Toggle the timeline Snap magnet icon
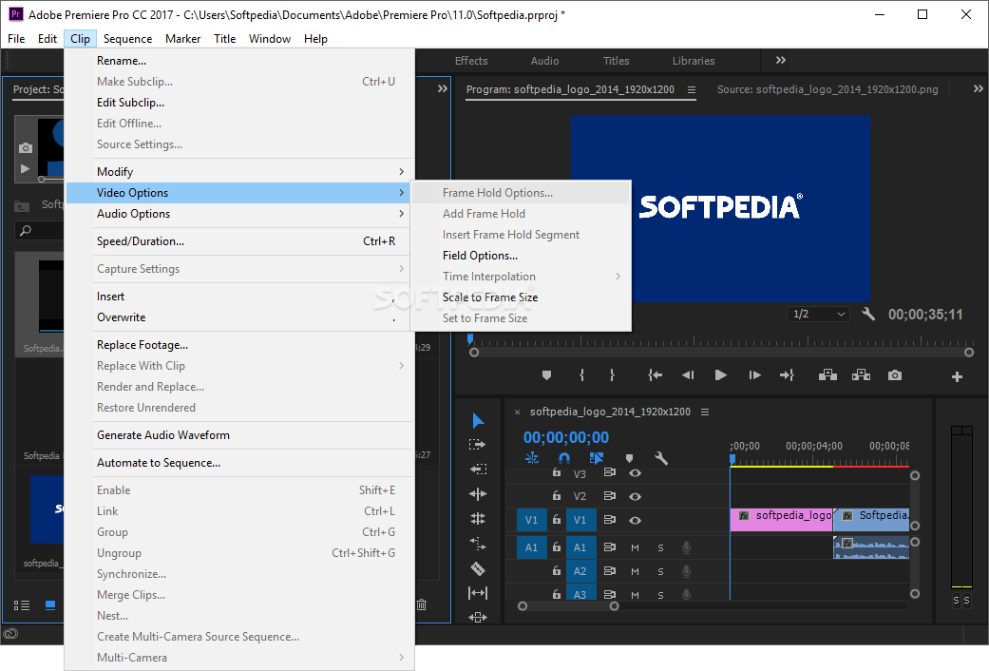Image resolution: width=989 pixels, height=671 pixels. [x=563, y=458]
